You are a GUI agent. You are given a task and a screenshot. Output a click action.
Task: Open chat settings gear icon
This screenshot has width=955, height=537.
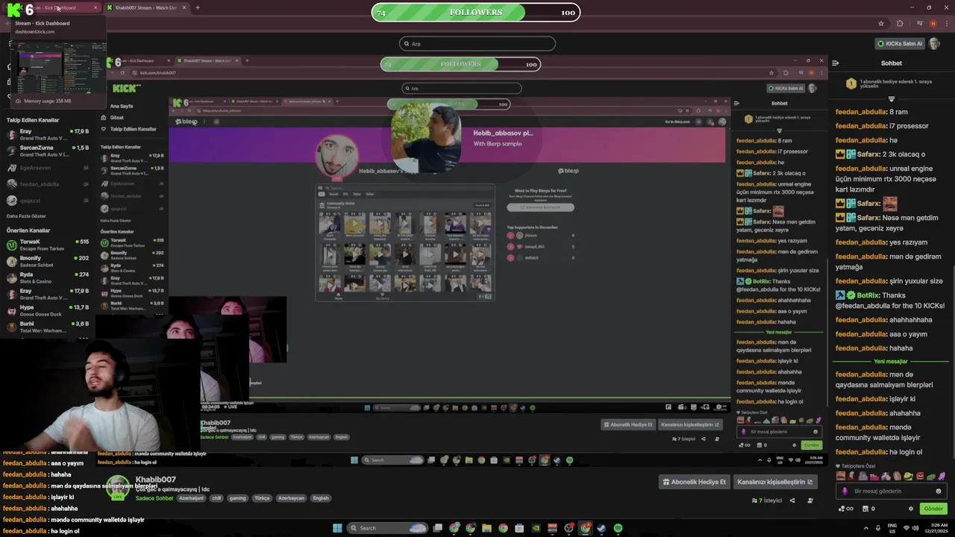coord(910,509)
